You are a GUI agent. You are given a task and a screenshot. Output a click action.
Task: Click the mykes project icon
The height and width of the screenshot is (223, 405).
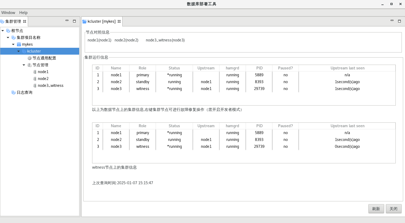coord(19,44)
